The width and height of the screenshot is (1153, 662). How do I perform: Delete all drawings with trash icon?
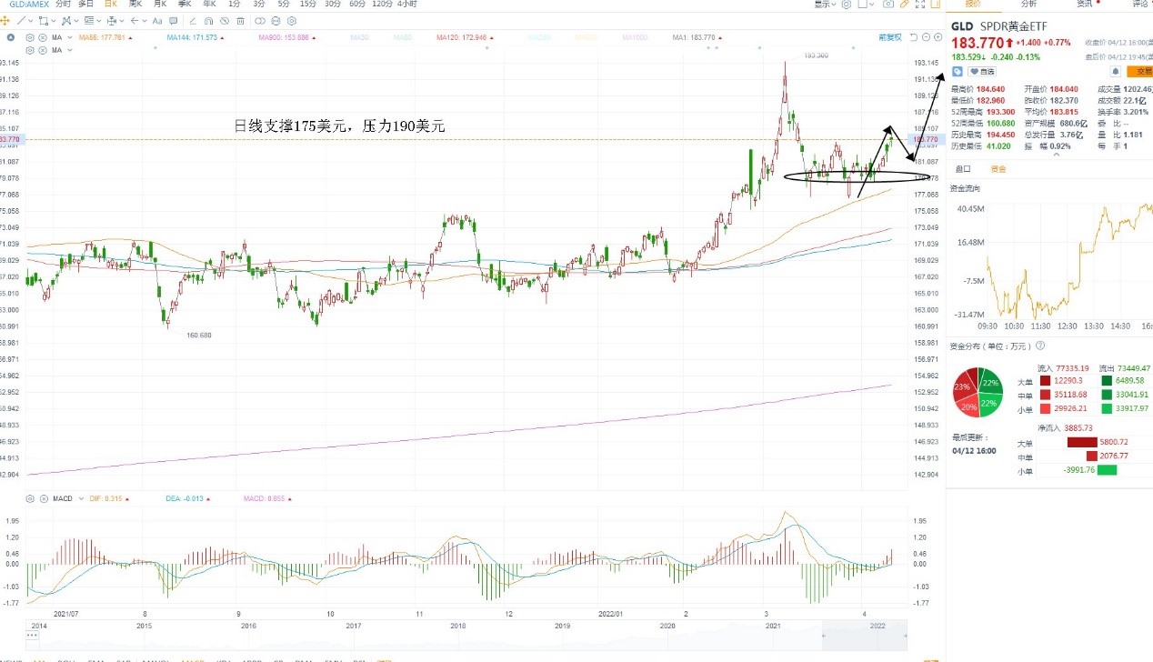(240, 21)
